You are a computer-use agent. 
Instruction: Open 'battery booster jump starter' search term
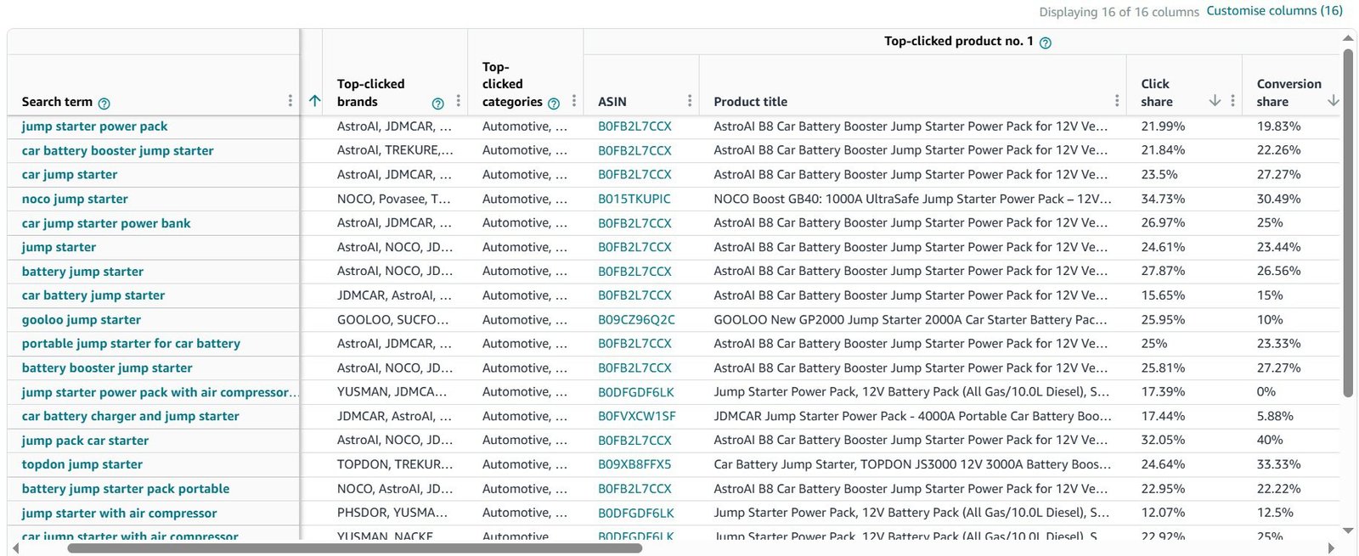(107, 368)
